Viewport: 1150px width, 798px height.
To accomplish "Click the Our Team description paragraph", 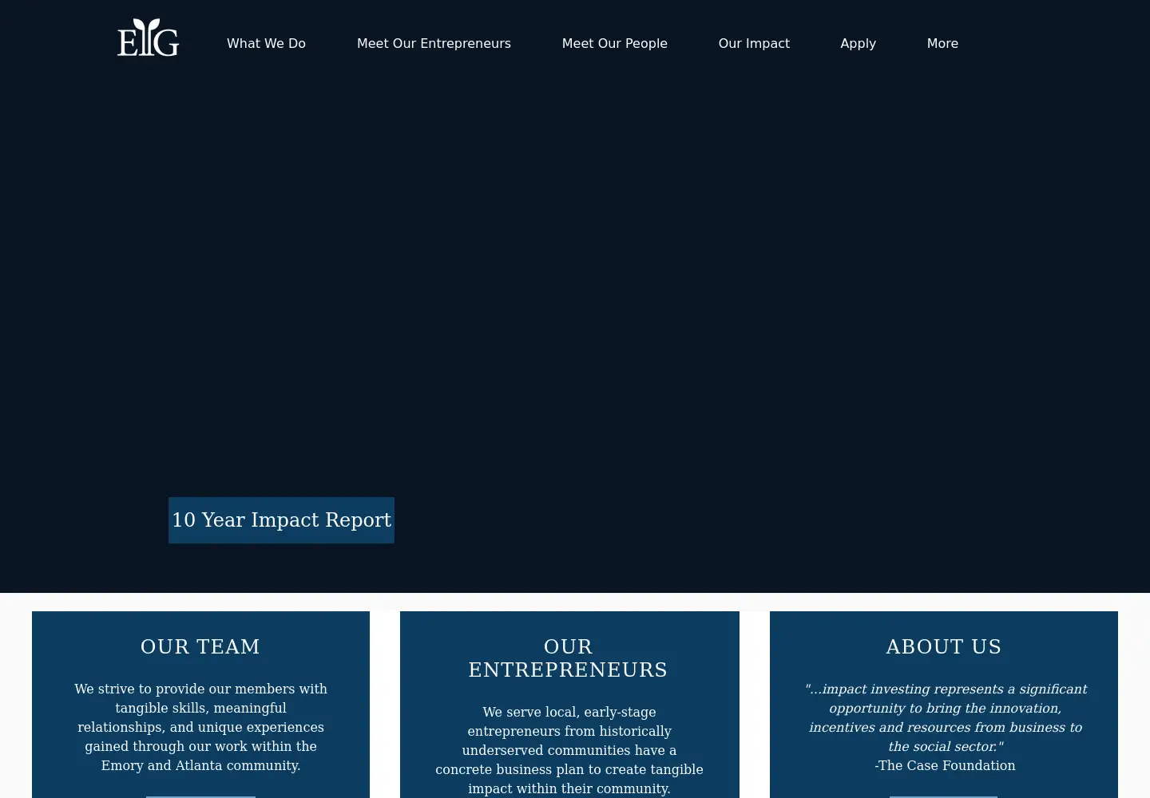I will tap(200, 727).
